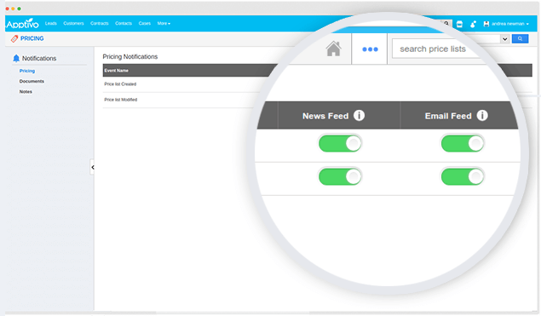
Task: Expand the More menu dropdown
Action: pyautogui.click(x=164, y=24)
